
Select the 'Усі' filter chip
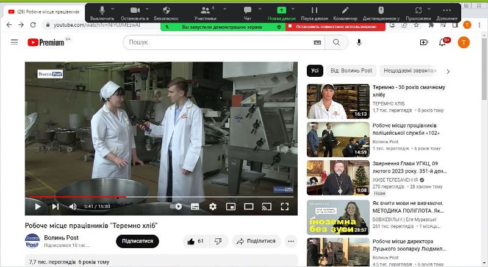pyautogui.click(x=315, y=71)
